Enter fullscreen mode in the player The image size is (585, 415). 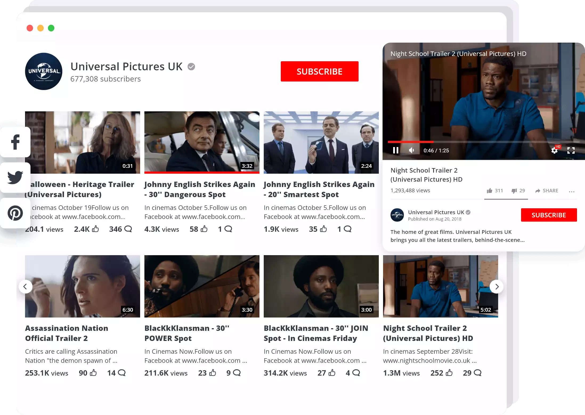pyautogui.click(x=571, y=150)
